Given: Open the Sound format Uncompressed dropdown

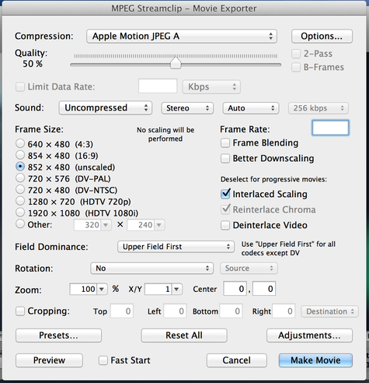Looking at the screenshot, I should point(106,107).
